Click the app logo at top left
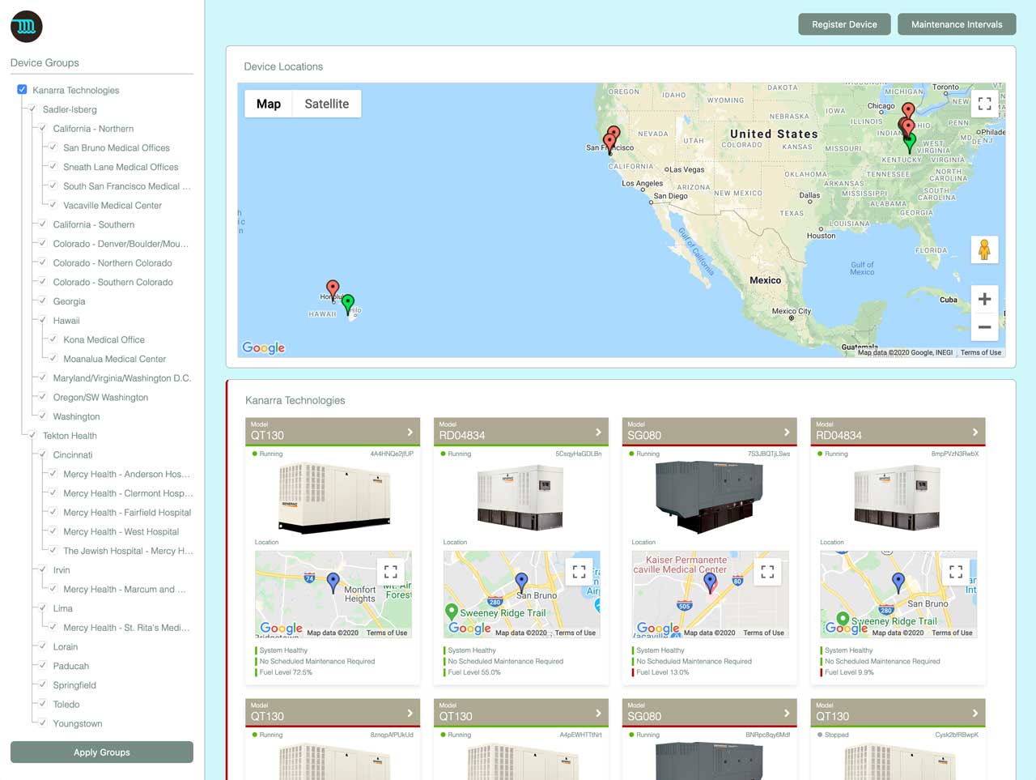The width and height of the screenshot is (1036, 780). click(26, 27)
